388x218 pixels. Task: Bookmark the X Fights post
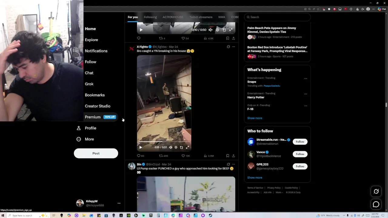(228, 156)
